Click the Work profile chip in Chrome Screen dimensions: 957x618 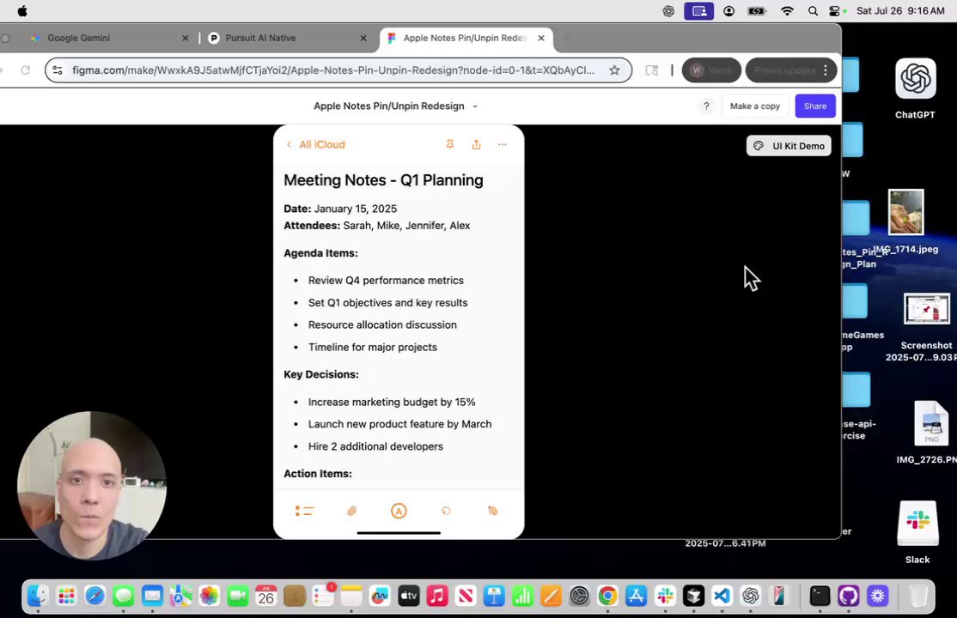pyautogui.click(x=711, y=70)
